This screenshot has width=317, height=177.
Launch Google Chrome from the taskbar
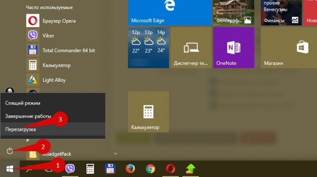tap(150, 169)
